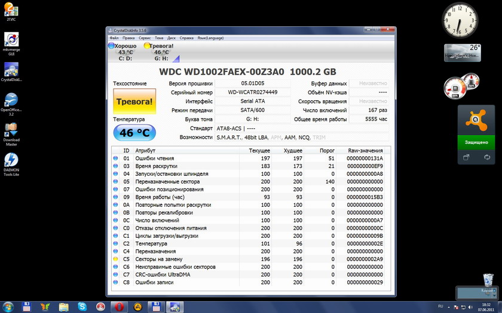Click the status dot for Температура row
The height and width of the screenshot is (313, 502).
point(115,243)
